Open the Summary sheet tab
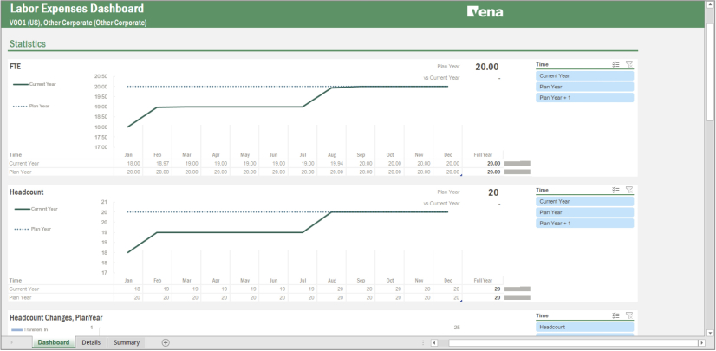Viewport: 716px width, 351px height. 127,342
